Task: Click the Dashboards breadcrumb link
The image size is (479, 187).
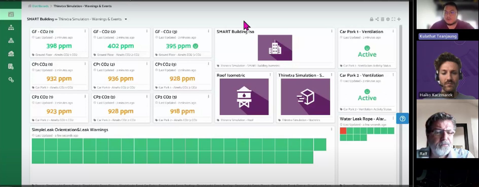Action: pos(40,6)
